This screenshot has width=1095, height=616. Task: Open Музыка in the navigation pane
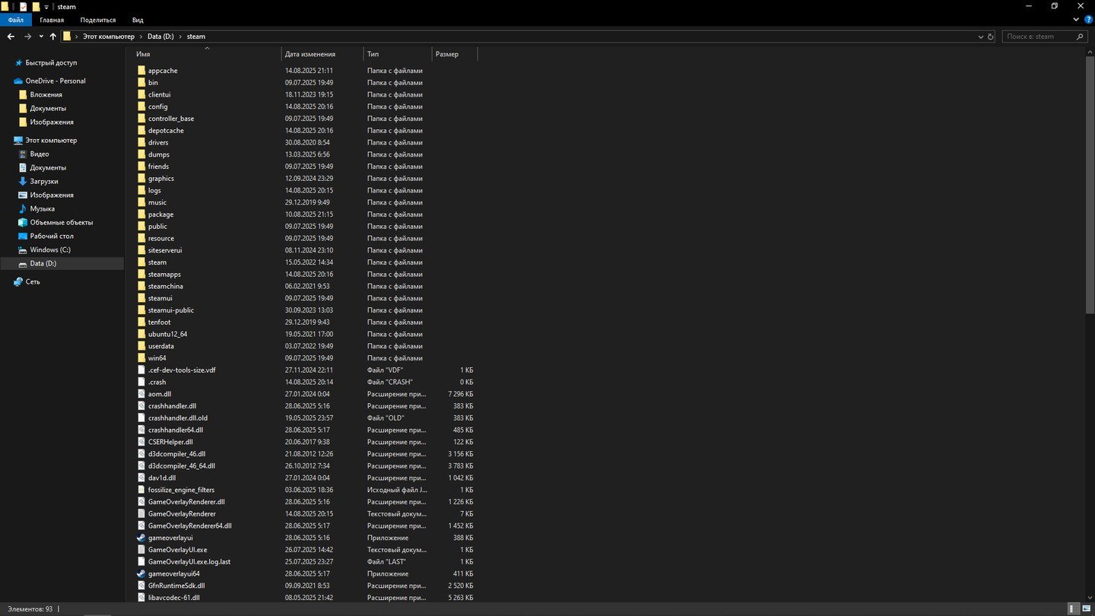tap(42, 208)
